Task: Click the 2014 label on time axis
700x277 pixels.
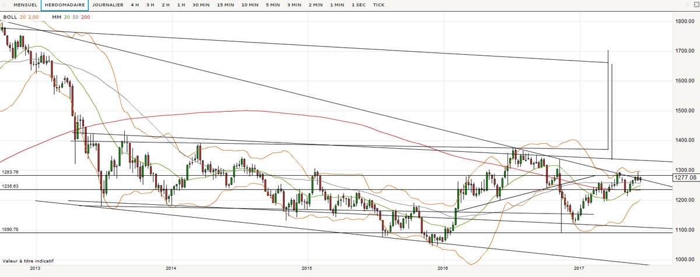Action: click(x=171, y=269)
